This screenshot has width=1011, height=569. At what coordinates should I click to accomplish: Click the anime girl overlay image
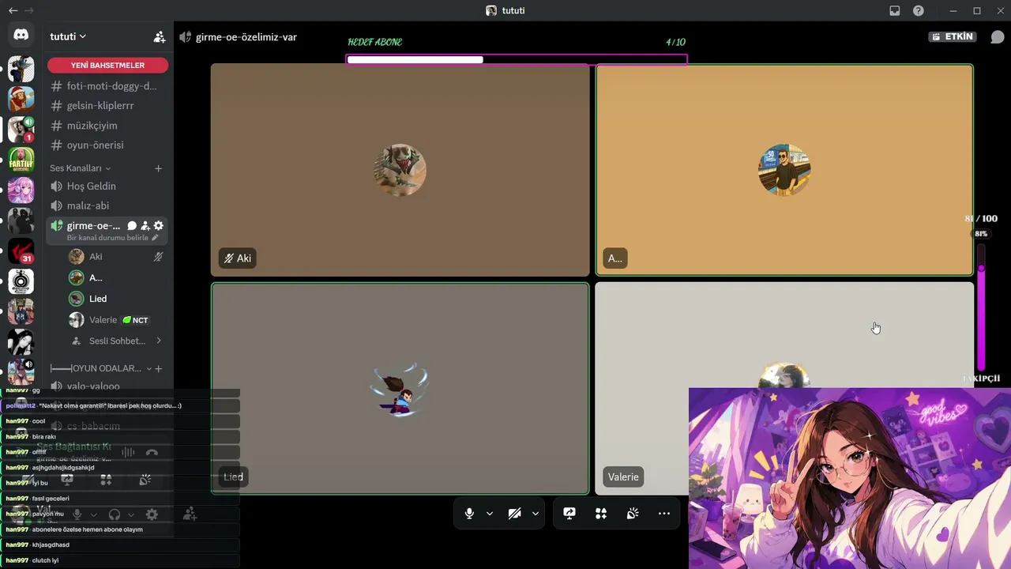[x=850, y=478]
